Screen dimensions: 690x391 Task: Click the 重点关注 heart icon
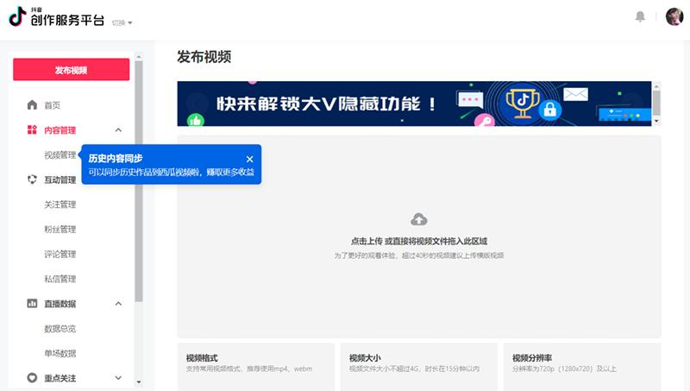coord(32,378)
